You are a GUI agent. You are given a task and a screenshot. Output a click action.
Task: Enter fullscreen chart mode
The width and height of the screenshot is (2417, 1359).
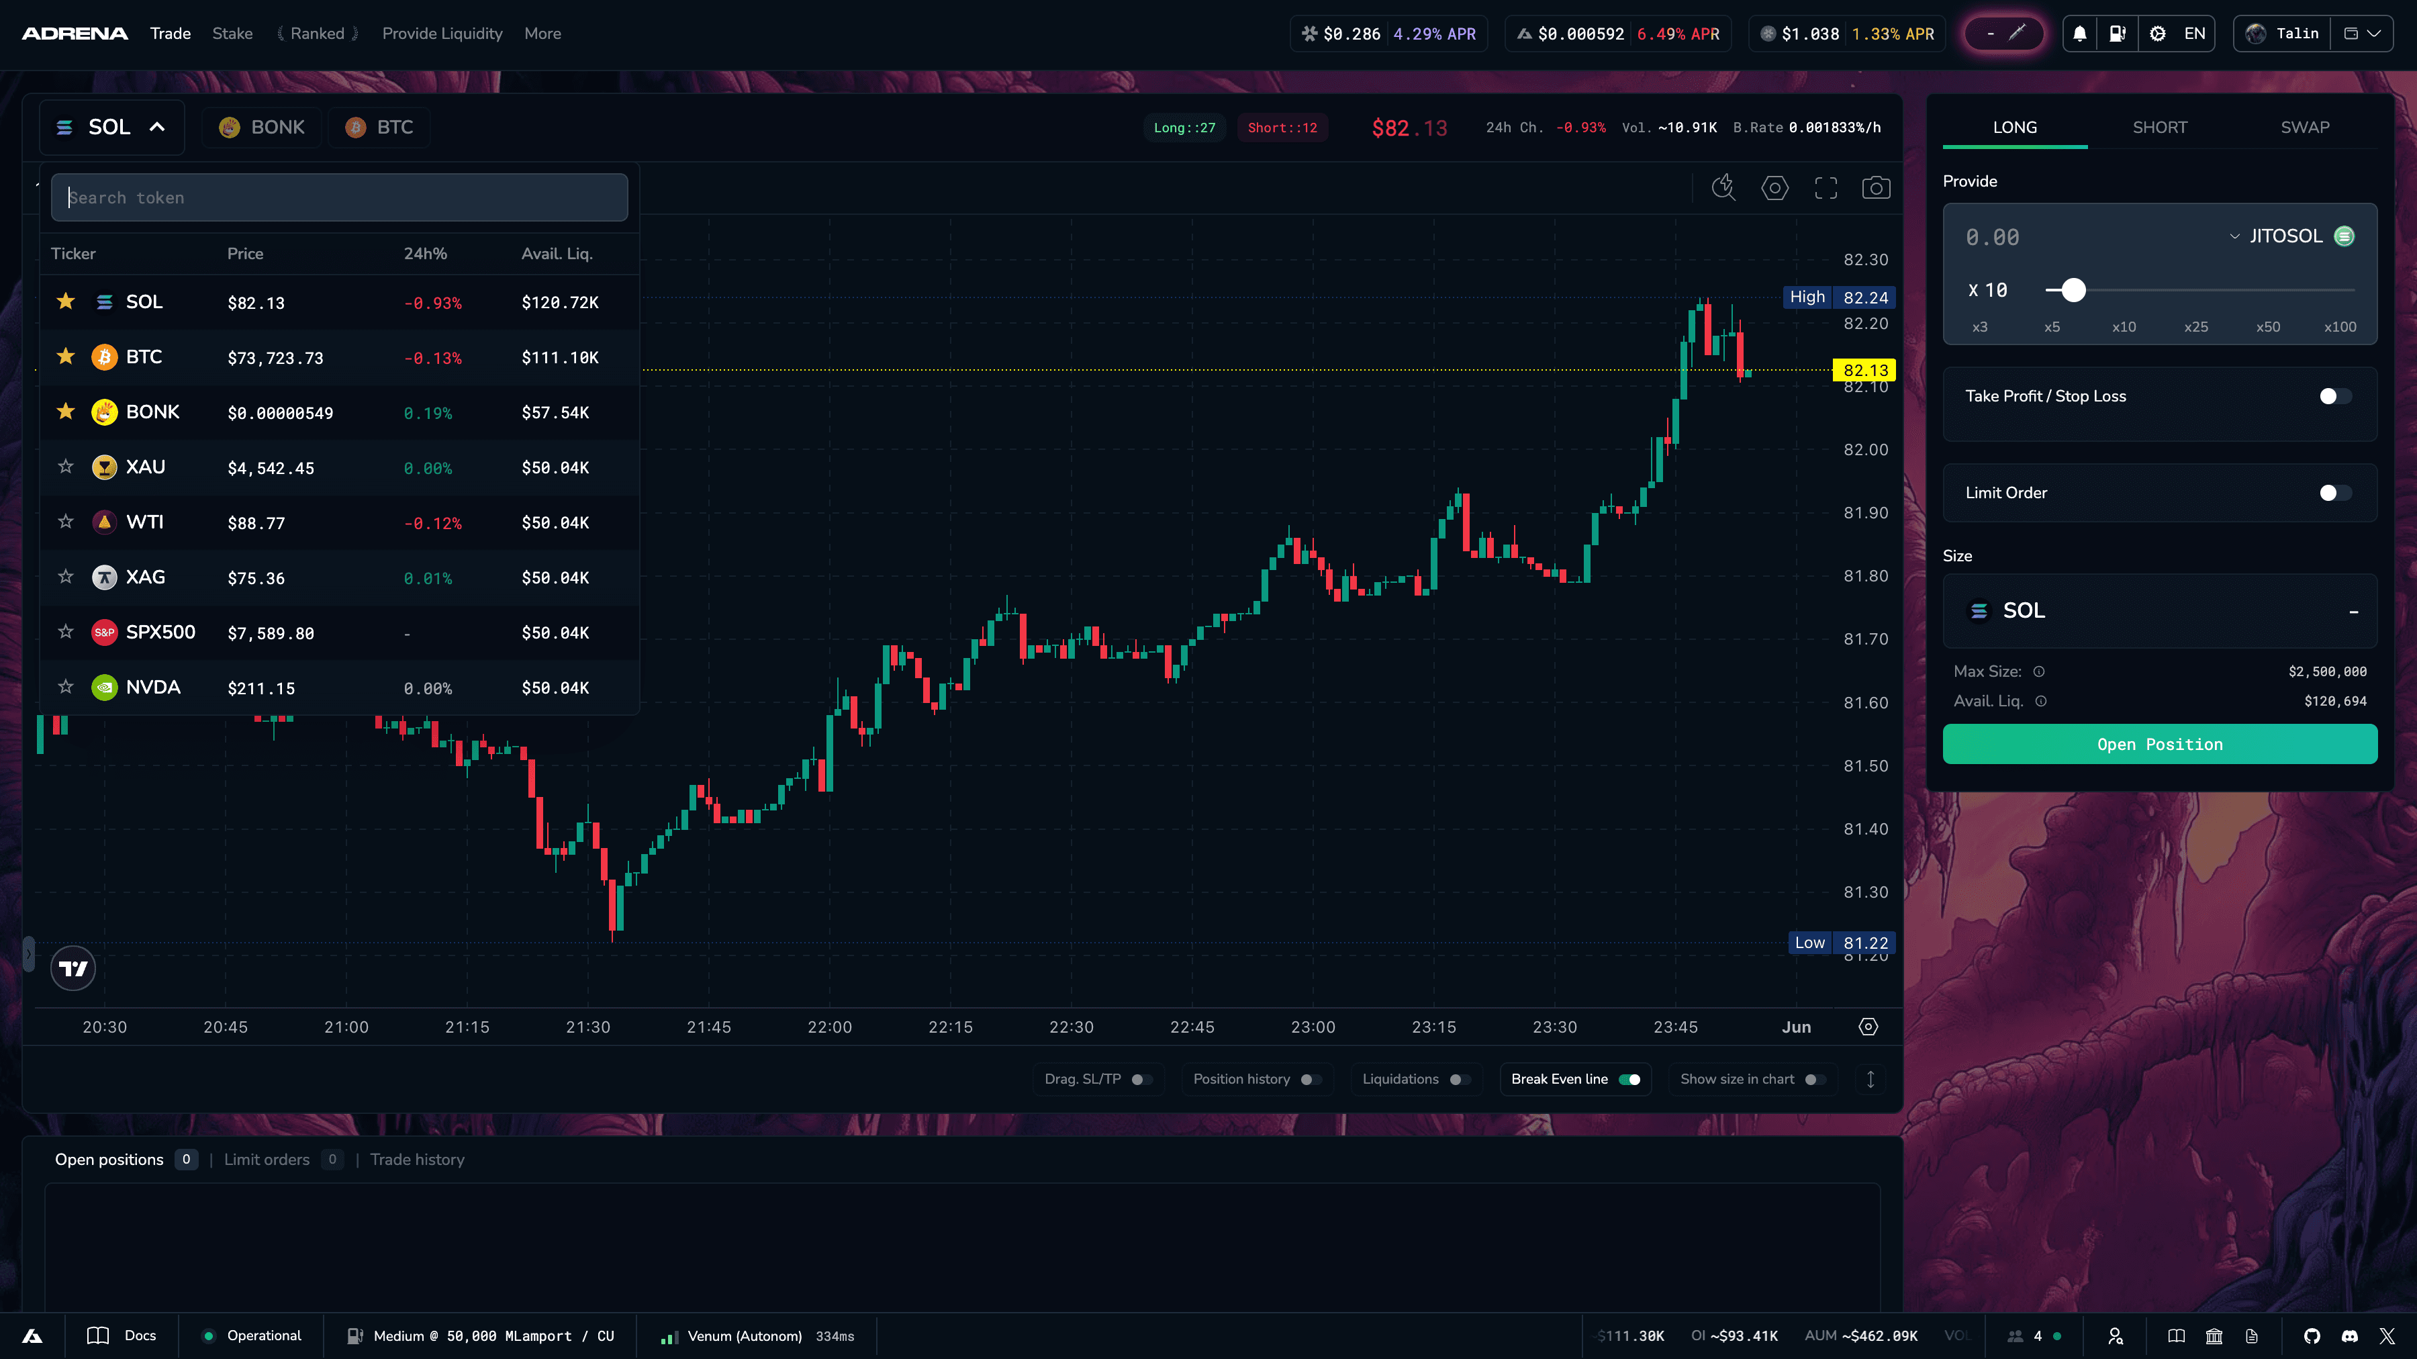click(x=1826, y=188)
